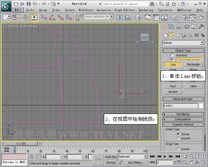Viewport: 208px width, 167px height.
Task: Click the object color swatch beside Line01
Action: click(x=201, y=106)
